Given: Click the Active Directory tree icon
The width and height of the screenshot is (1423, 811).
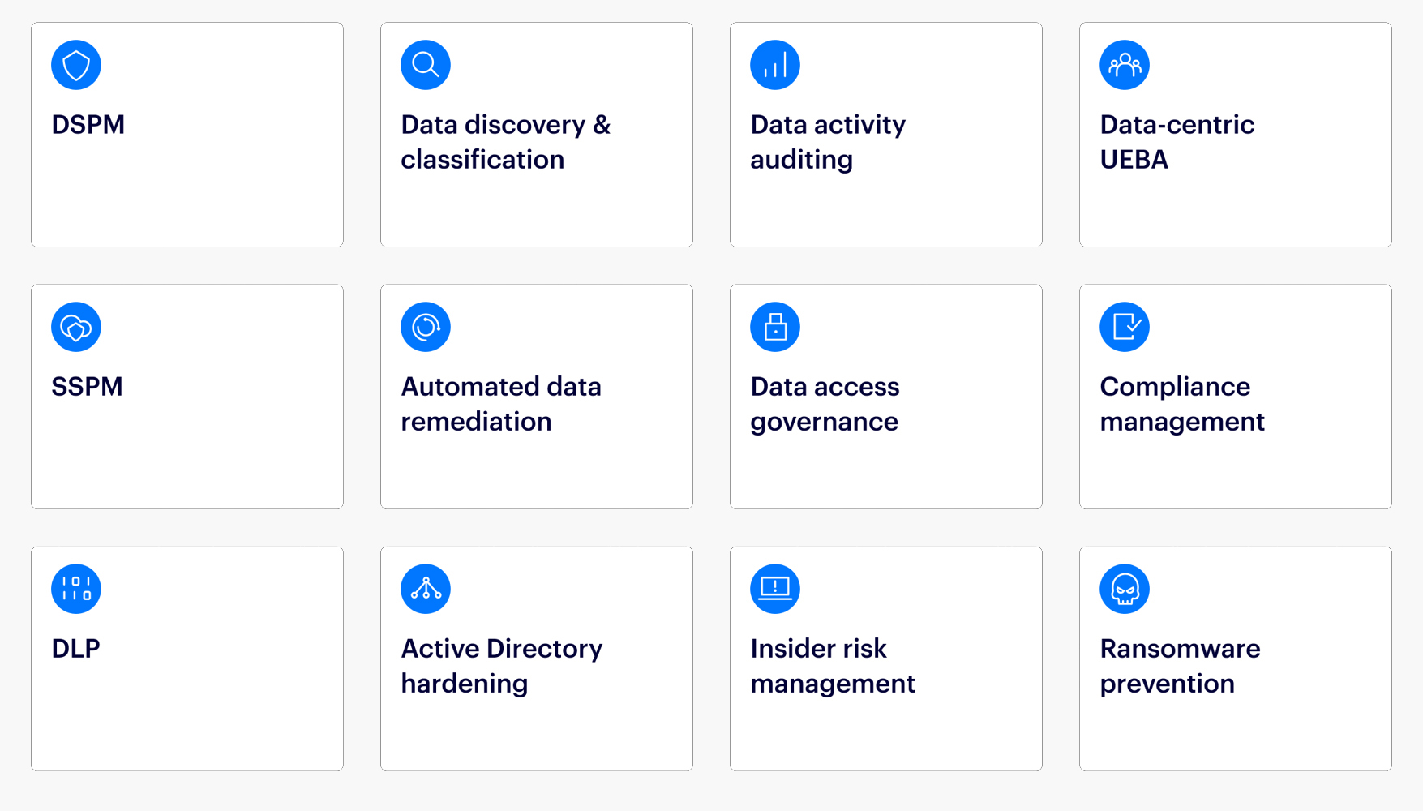Looking at the screenshot, I should [426, 589].
